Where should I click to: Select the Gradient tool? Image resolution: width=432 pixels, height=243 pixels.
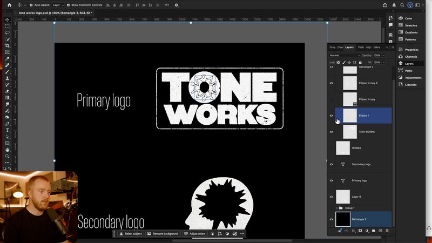[8, 98]
